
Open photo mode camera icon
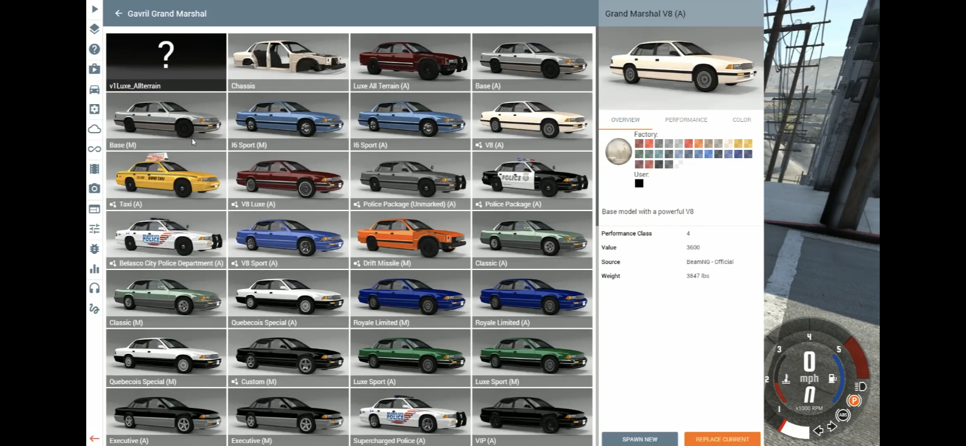coord(95,189)
